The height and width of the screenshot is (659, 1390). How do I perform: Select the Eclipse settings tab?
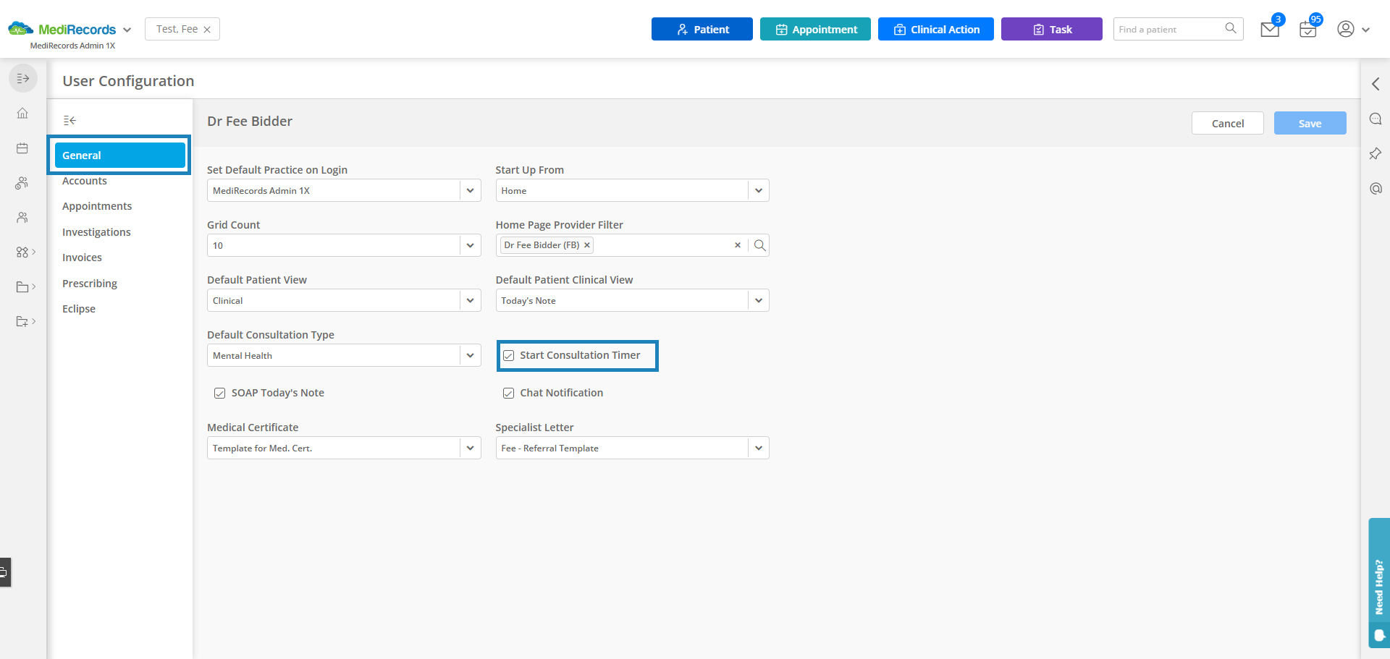point(79,309)
